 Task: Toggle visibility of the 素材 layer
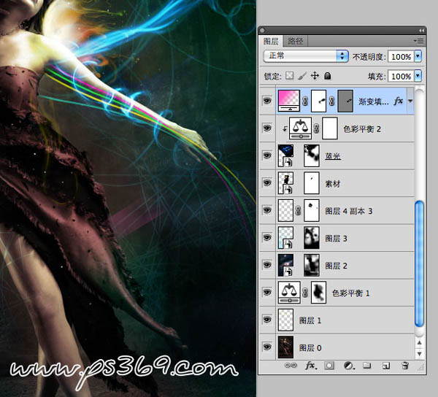coord(267,182)
